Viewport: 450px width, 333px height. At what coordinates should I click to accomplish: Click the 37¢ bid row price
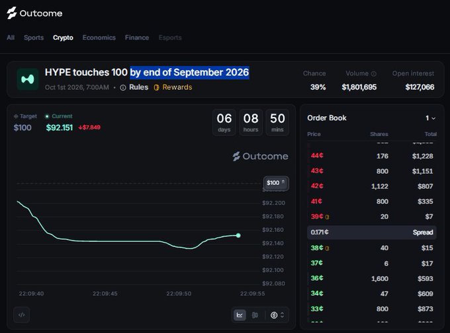[316, 263]
